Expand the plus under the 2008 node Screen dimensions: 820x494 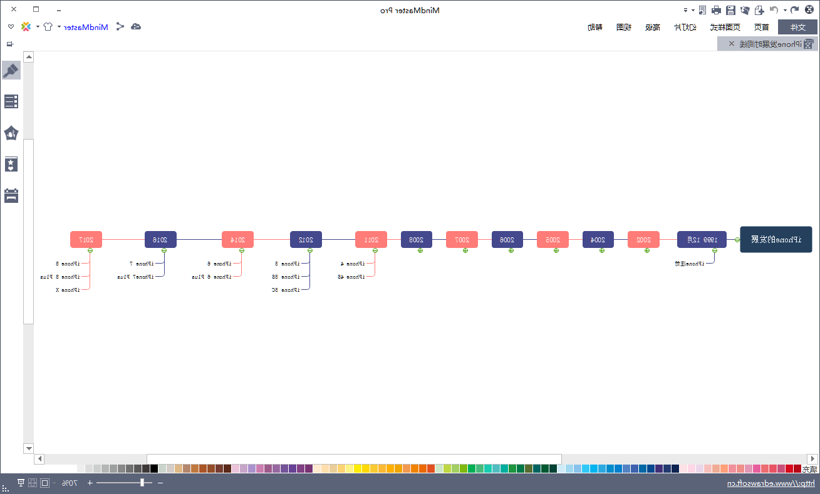click(x=420, y=250)
